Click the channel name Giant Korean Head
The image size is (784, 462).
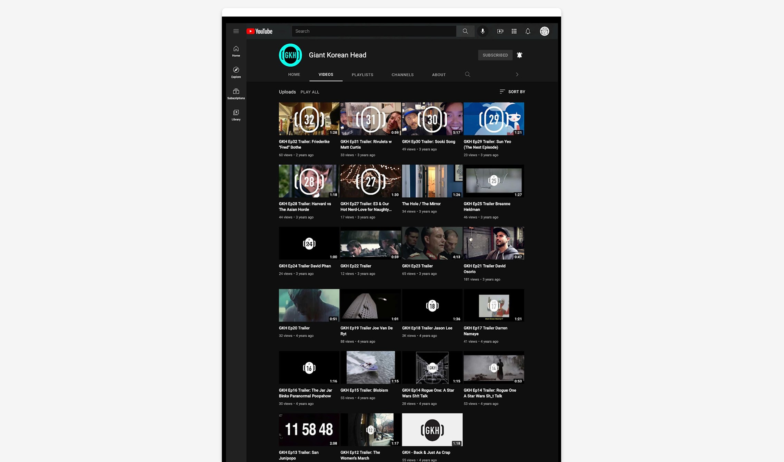pyautogui.click(x=337, y=55)
